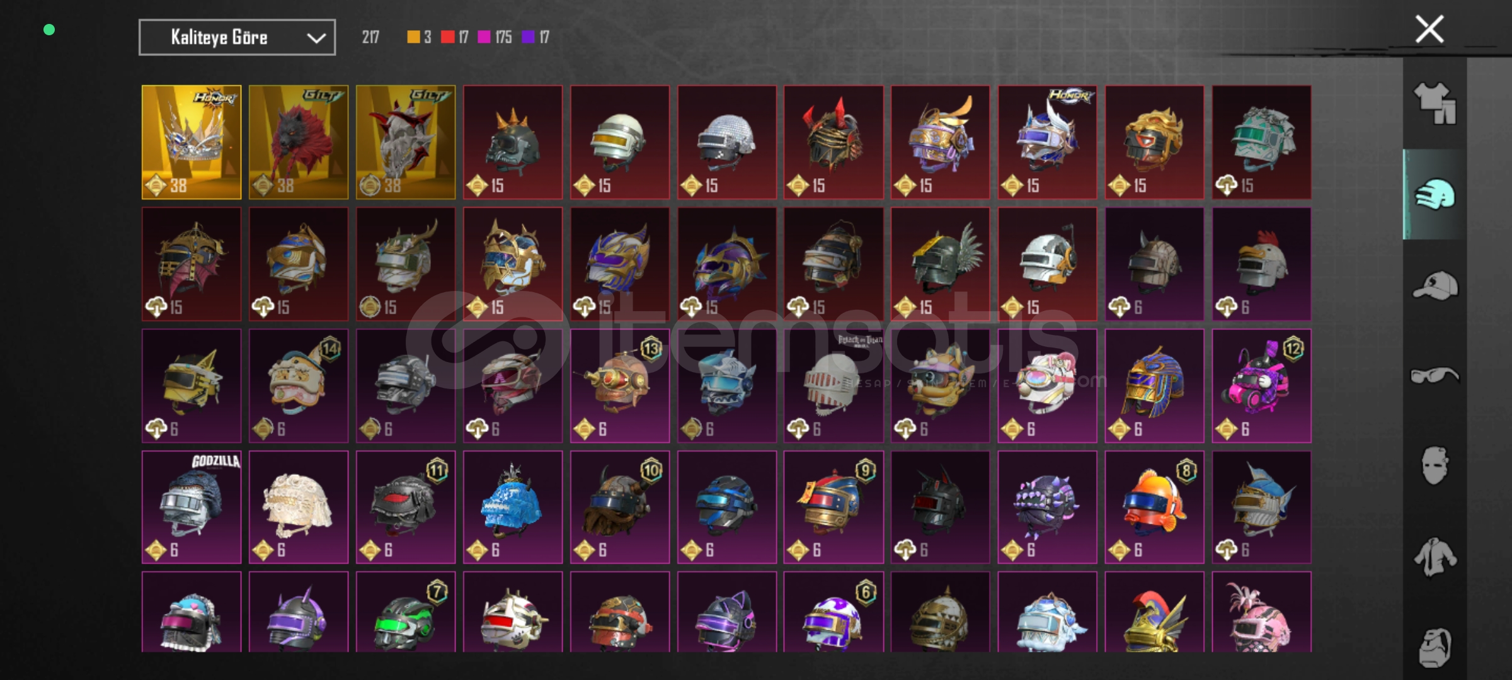Select the Gilt red wolf head helmet
This screenshot has height=680, width=1512.
tap(299, 142)
